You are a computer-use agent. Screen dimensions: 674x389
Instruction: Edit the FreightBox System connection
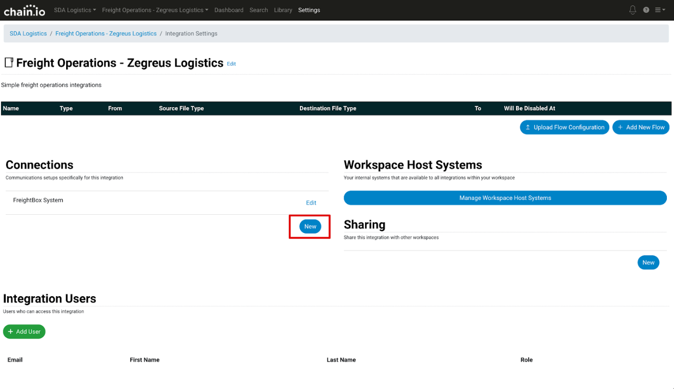tap(311, 203)
